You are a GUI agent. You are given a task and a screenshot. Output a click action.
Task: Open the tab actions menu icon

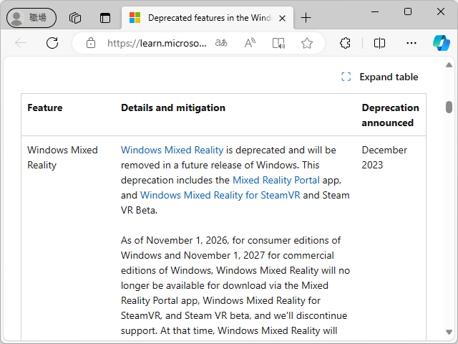pos(105,18)
